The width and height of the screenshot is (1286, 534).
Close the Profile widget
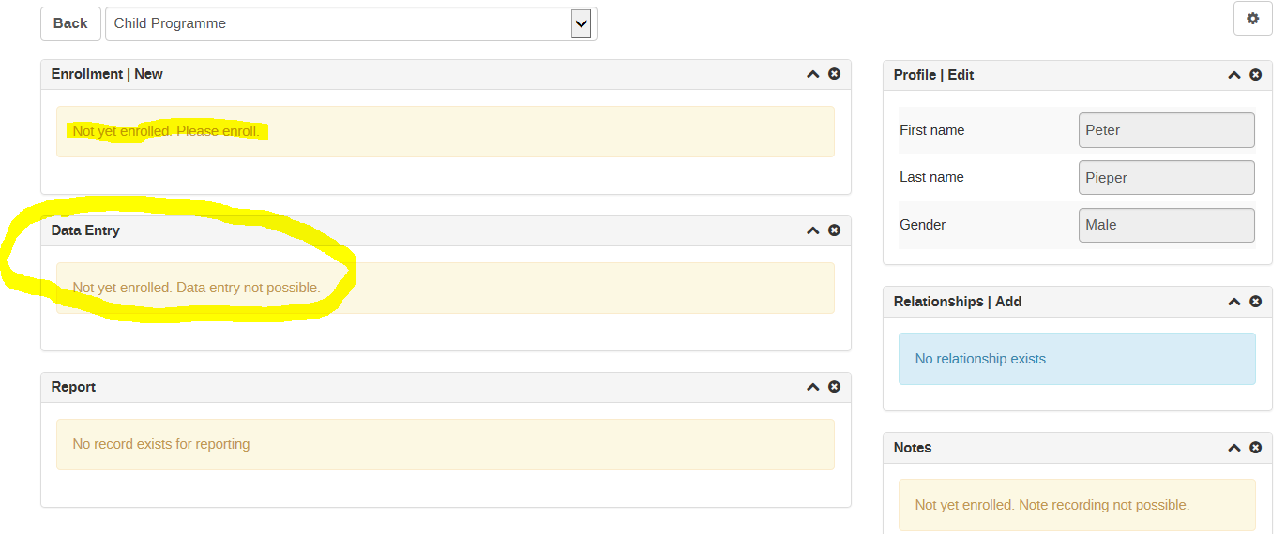click(x=1255, y=75)
